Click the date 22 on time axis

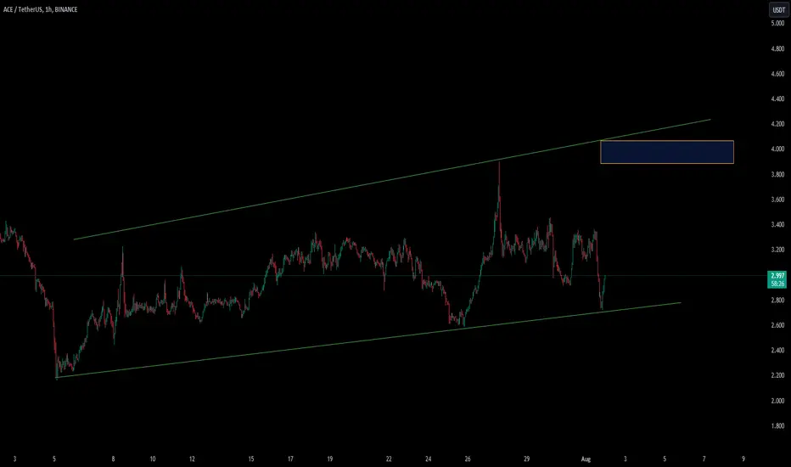coord(389,459)
